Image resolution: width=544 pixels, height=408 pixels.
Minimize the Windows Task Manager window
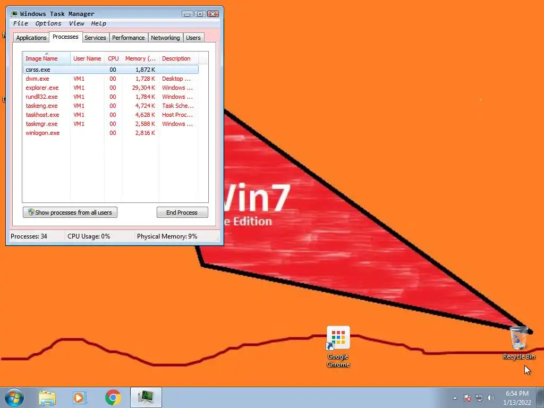[x=188, y=14]
